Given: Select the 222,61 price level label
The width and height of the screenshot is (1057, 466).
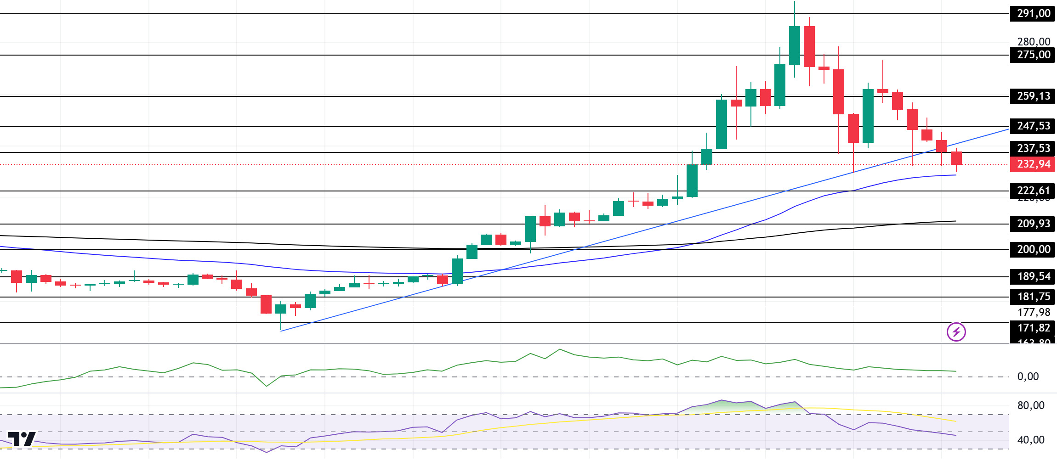Looking at the screenshot, I should point(1033,191).
